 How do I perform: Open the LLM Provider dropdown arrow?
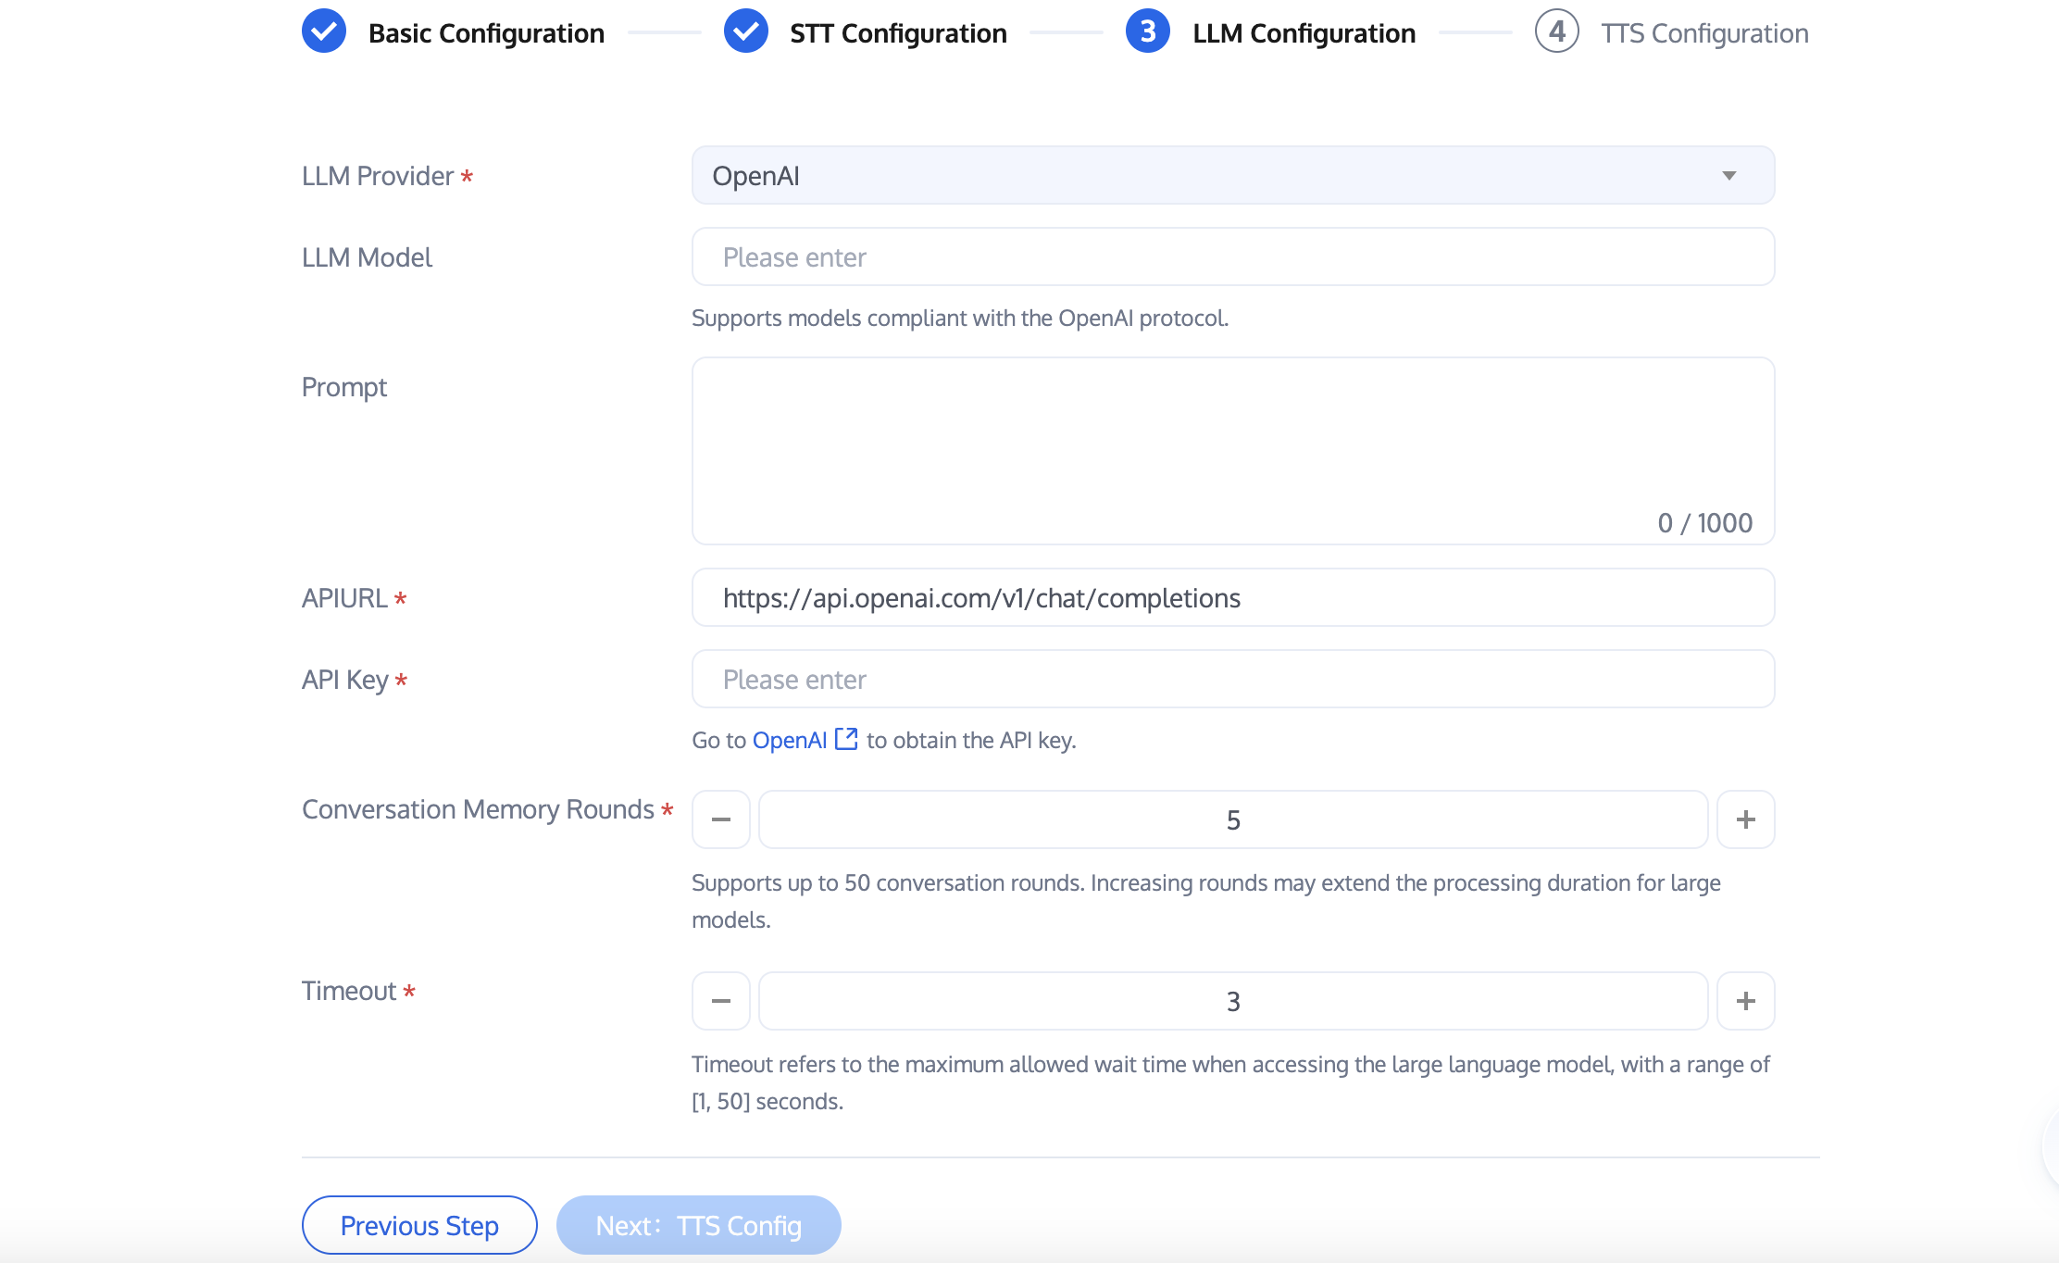1728,176
